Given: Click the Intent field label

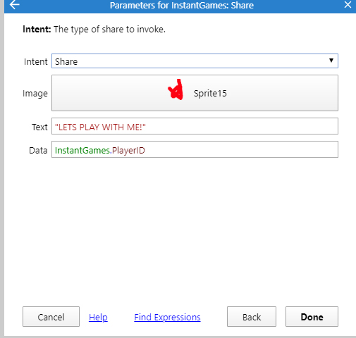Looking at the screenshot, I should point(36,62).
